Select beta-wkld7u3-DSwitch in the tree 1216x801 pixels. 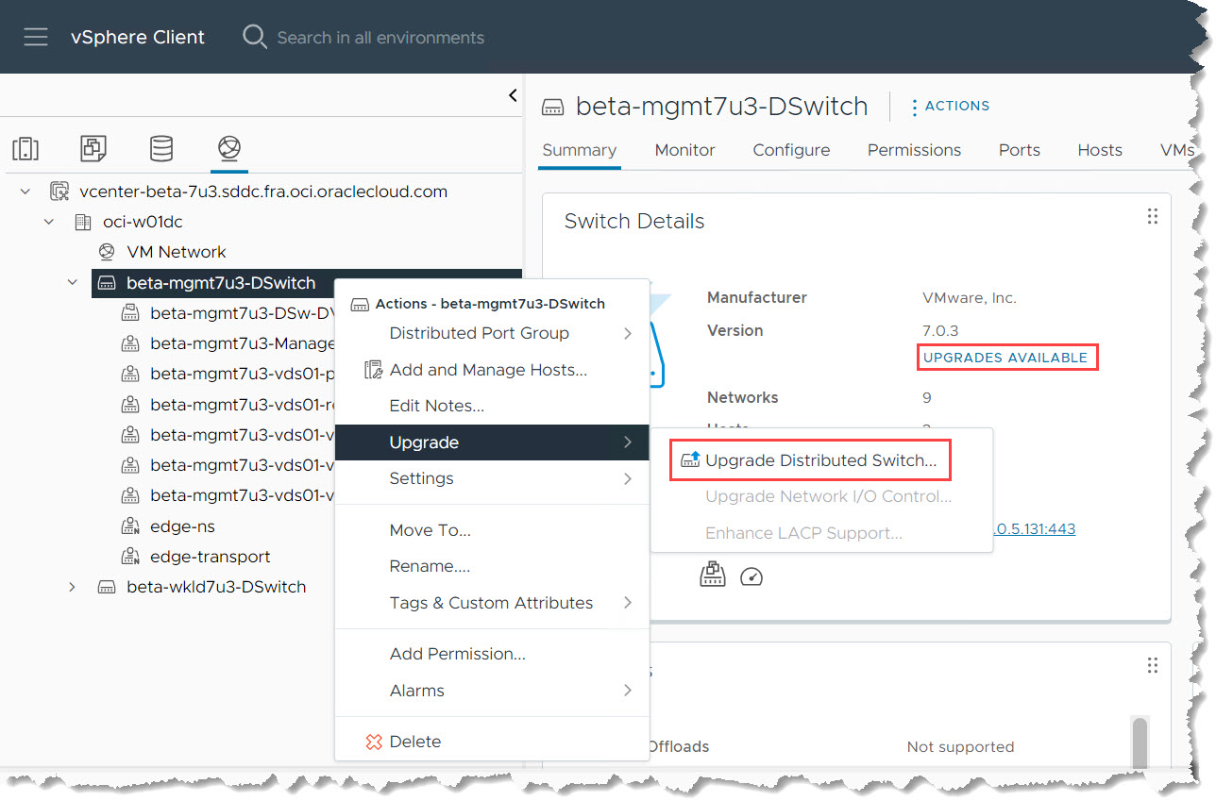click(216, 587)
